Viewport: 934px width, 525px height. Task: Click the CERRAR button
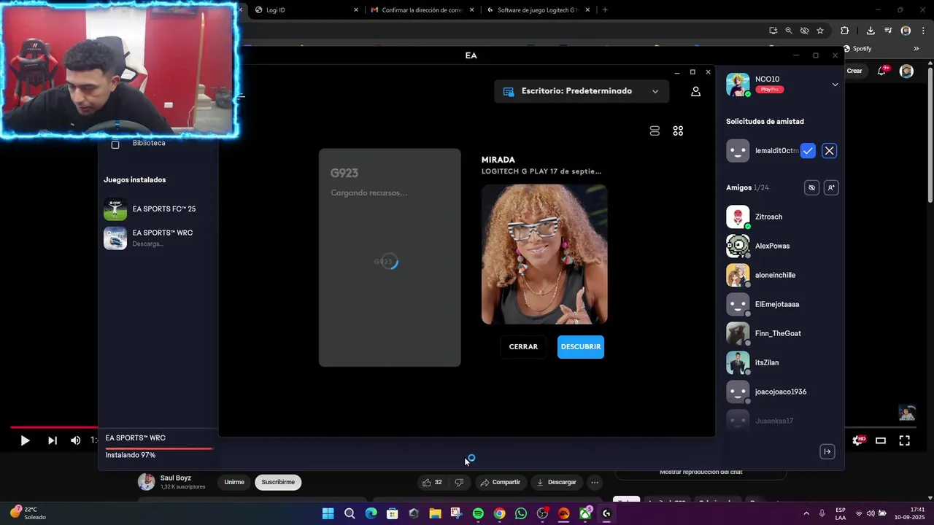523,347
